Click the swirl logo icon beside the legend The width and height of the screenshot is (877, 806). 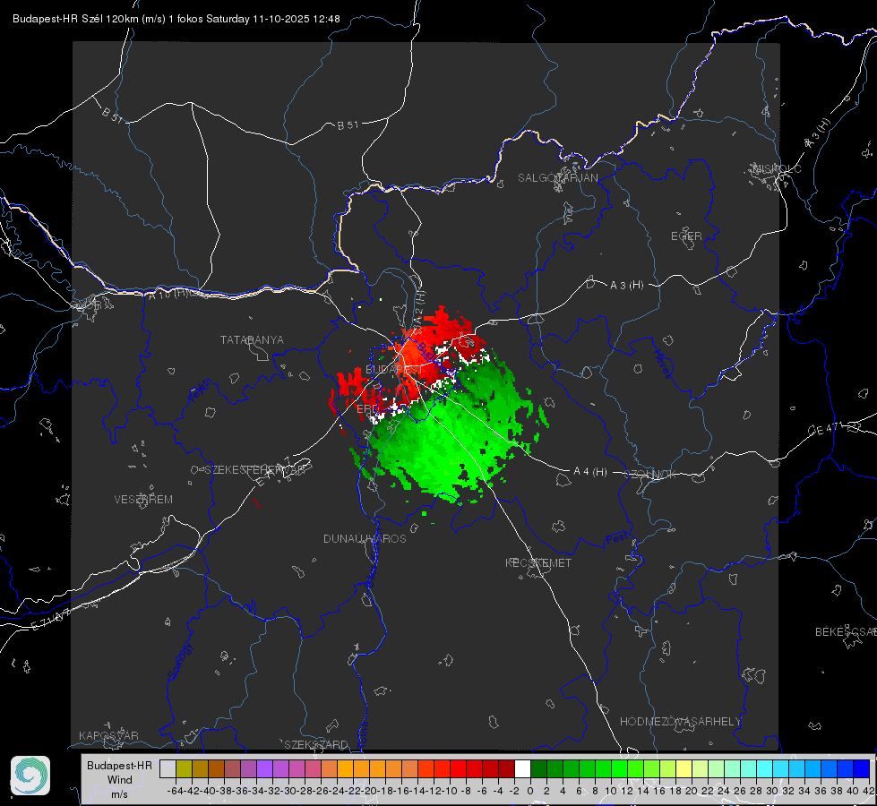[x=30, y=776]
